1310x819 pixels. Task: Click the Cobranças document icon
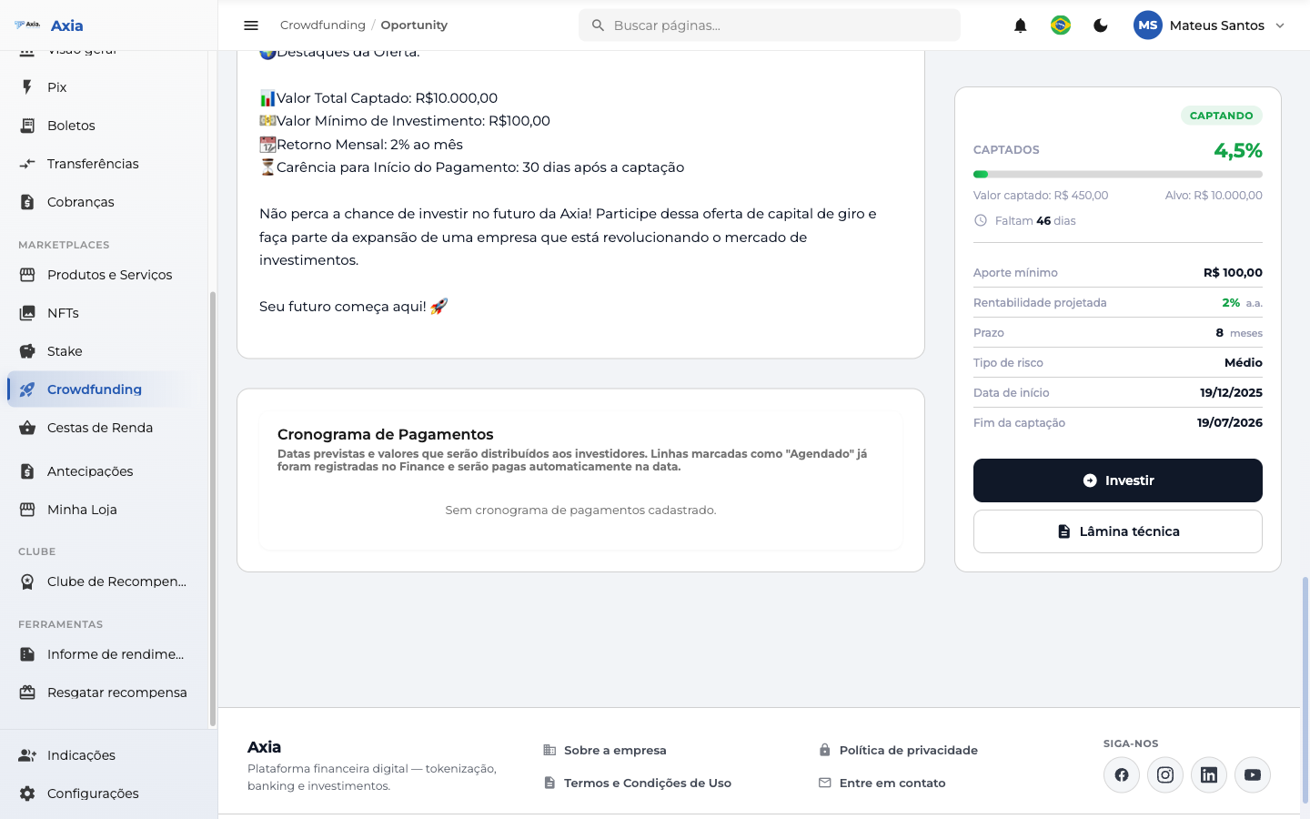(27, 202)
